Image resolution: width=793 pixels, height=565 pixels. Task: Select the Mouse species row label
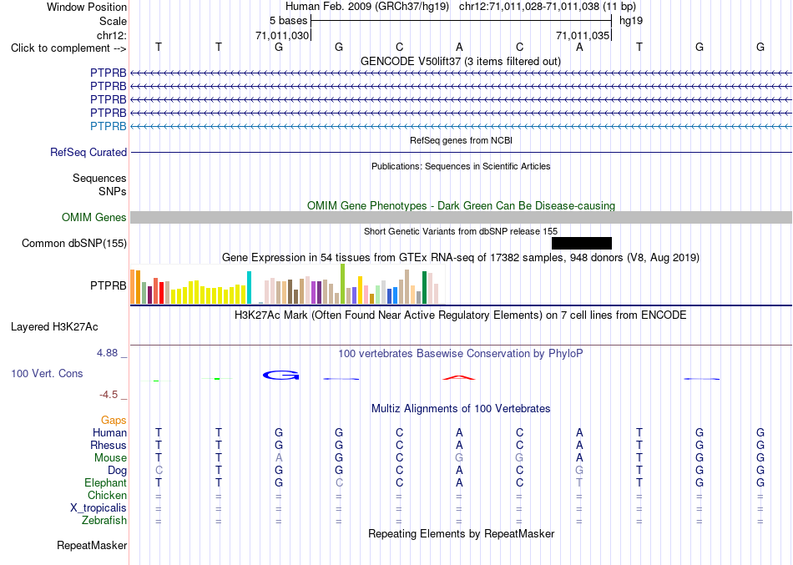click(110, 458)
